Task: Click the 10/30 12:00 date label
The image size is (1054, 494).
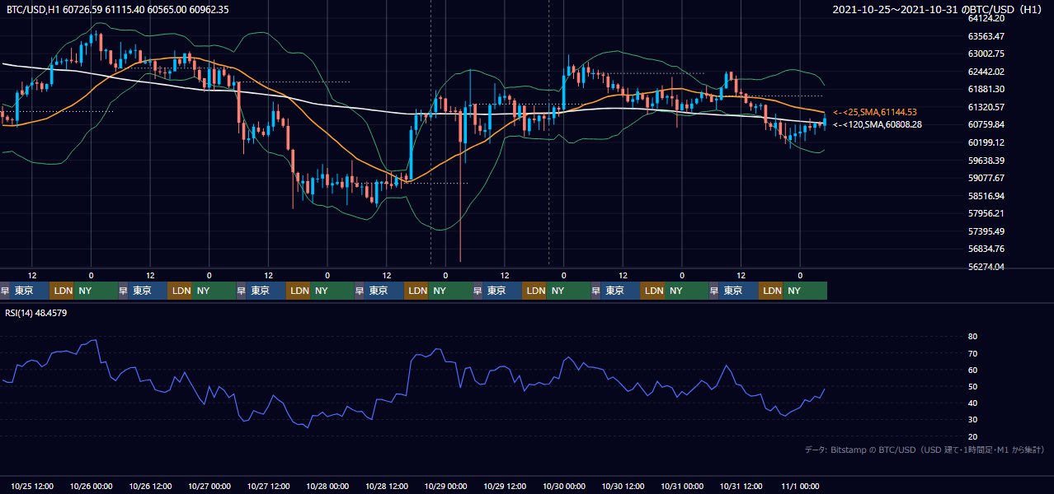Action: (623, 486)
